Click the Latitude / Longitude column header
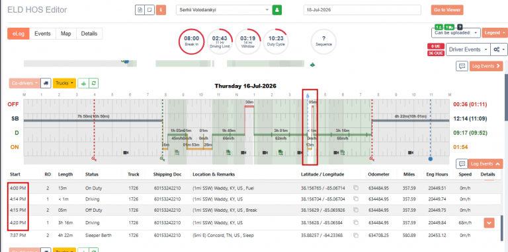This screenshot has height=252, width=508. (322, 174)
